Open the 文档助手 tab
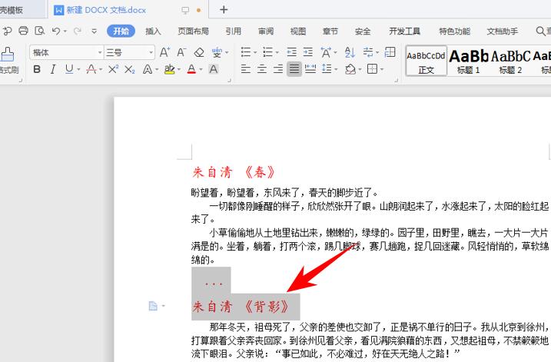 click(502, 32)
